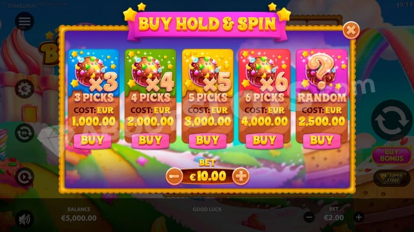Click the Buy Bonus button
Image resolution: width=414 pixels, height=232 pixels.
tap(391, 155)
